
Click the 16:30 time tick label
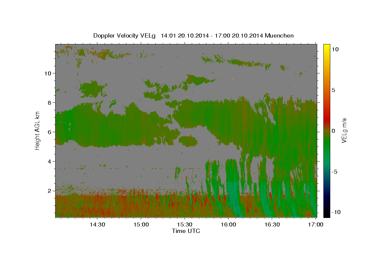coord(272,224)
